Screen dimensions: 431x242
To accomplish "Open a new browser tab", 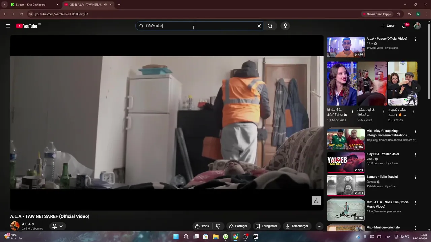I will (x=119, y=5).
